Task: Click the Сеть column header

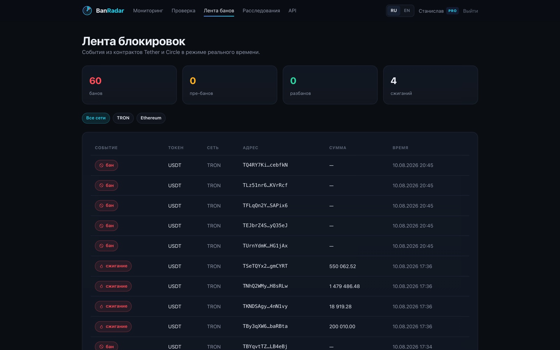Action: 213,148
